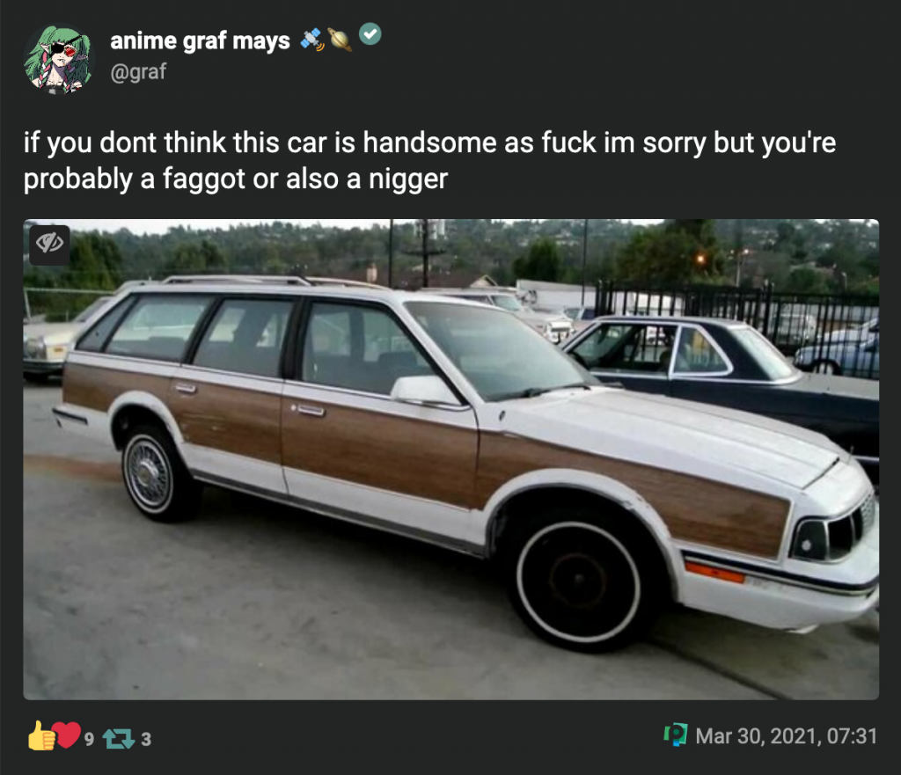Click the red heart reaction emoji
This screenshot has width=901, height=775.
point(67,735)
